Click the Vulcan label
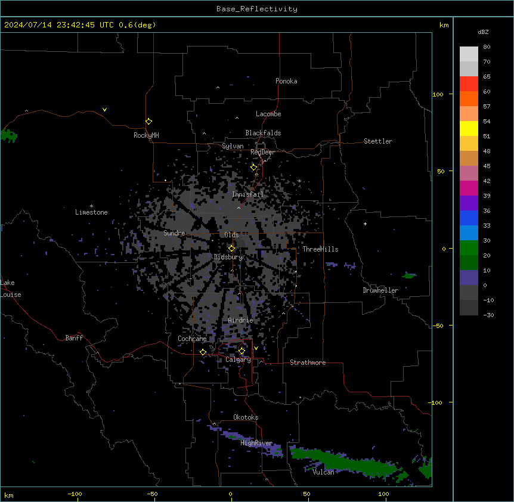The image size is (514, 502). click(x=323, y=472)
